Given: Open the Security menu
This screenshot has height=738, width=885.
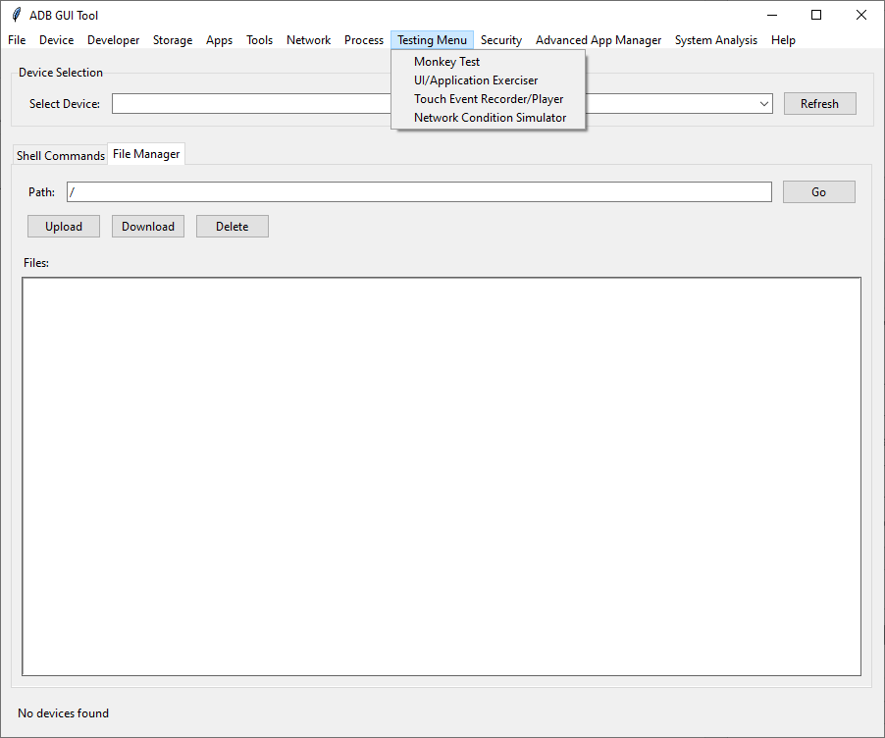Looking at the screenshot, I should [x=501, y=40].
